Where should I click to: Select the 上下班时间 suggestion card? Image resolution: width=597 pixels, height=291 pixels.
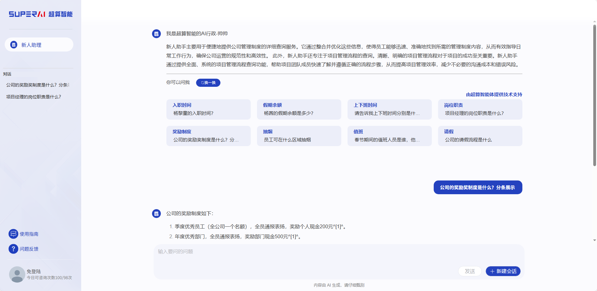(389, 109)
